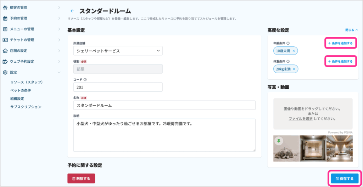Click the green pin icon on dog photo
363x187 pixels.
(x=279, y=141)
